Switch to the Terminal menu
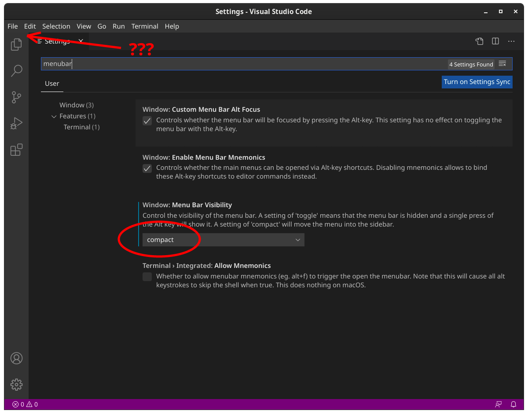The width and height of the screenshot is (528, 414). point(145,26)
